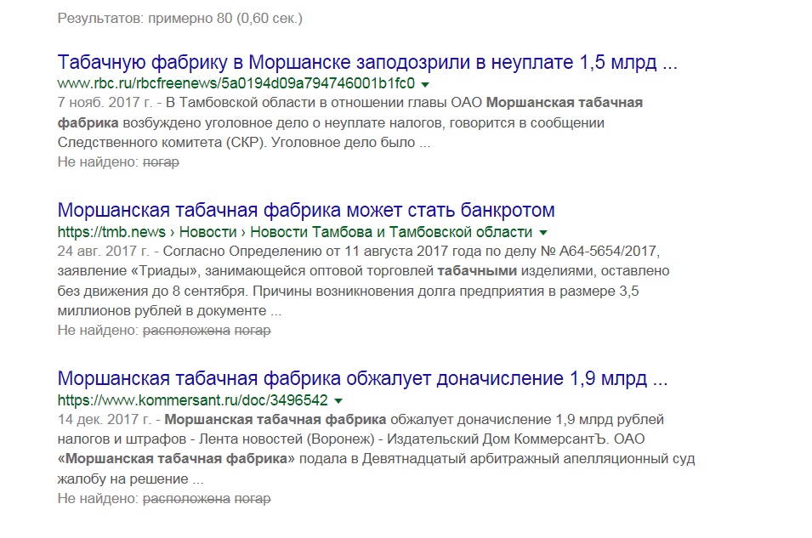Expand dropdown arrow next to tmb.news breadcrumb
This screenshot has height=538, width=812.
pos(542,233)
